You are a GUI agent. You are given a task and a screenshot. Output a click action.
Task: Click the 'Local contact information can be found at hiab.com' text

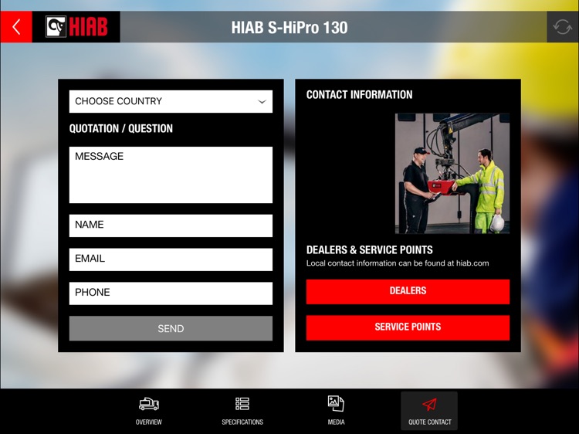[398, 263]
